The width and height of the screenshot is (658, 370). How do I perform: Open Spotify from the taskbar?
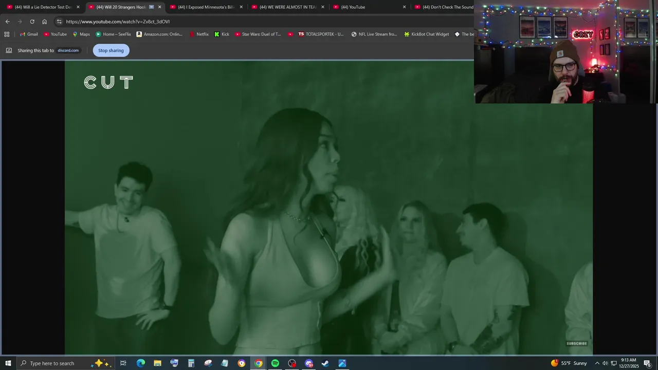tap(275, 363)
